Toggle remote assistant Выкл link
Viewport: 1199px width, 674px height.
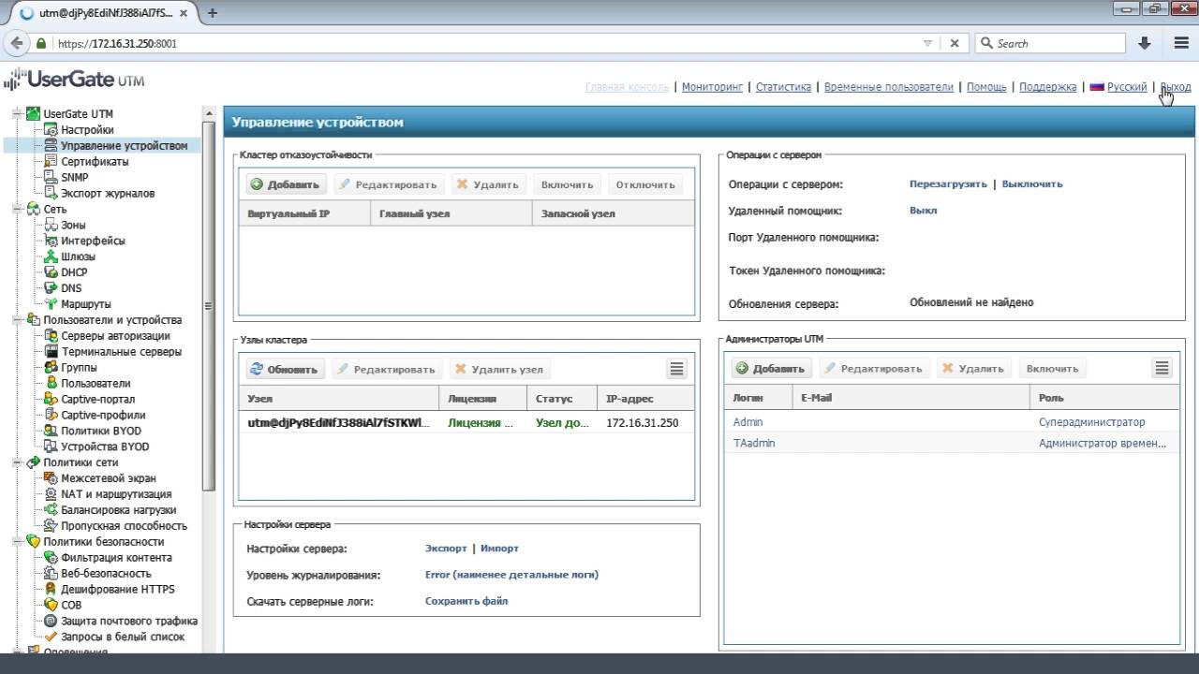click(923, 211)
